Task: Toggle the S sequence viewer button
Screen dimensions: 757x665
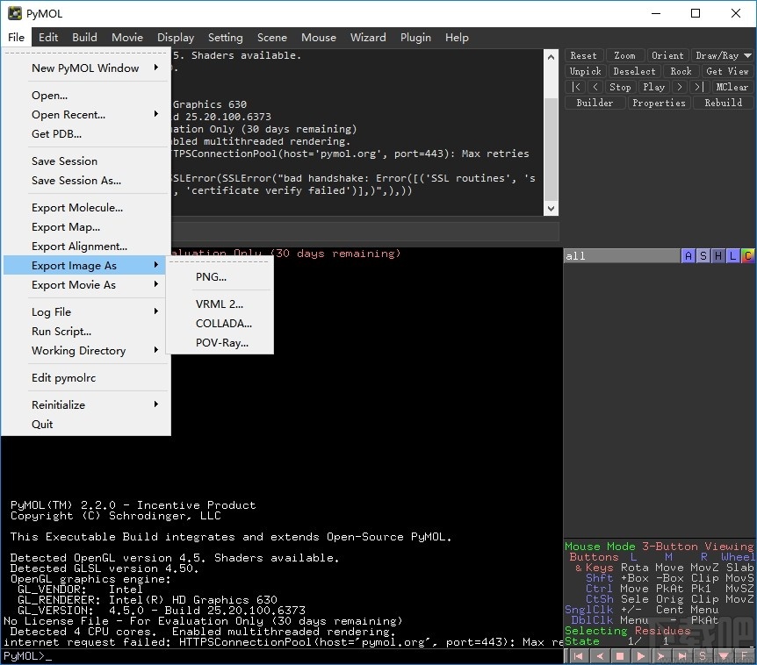Action: coord(703,655)
